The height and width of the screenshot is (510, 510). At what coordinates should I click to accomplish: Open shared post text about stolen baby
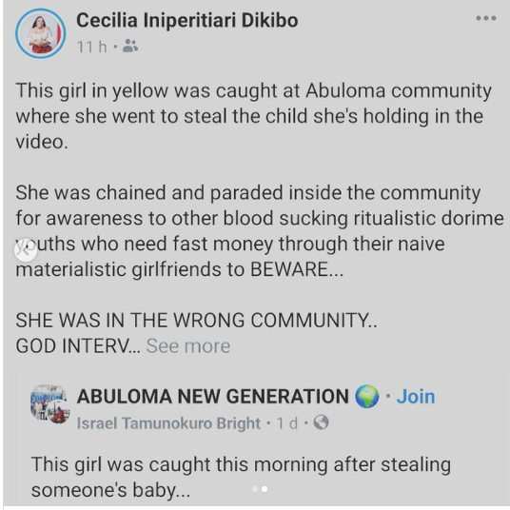click(241, 477)
